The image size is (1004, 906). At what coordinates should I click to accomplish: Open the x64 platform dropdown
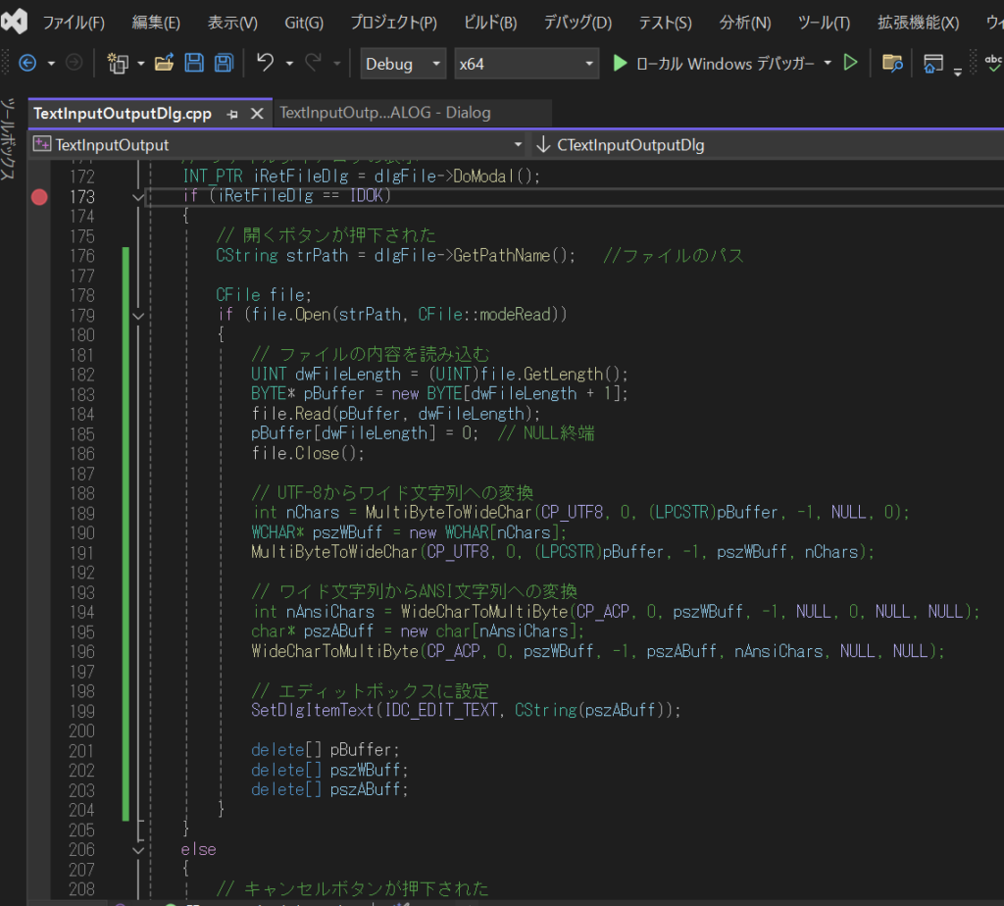click(526, 64)
